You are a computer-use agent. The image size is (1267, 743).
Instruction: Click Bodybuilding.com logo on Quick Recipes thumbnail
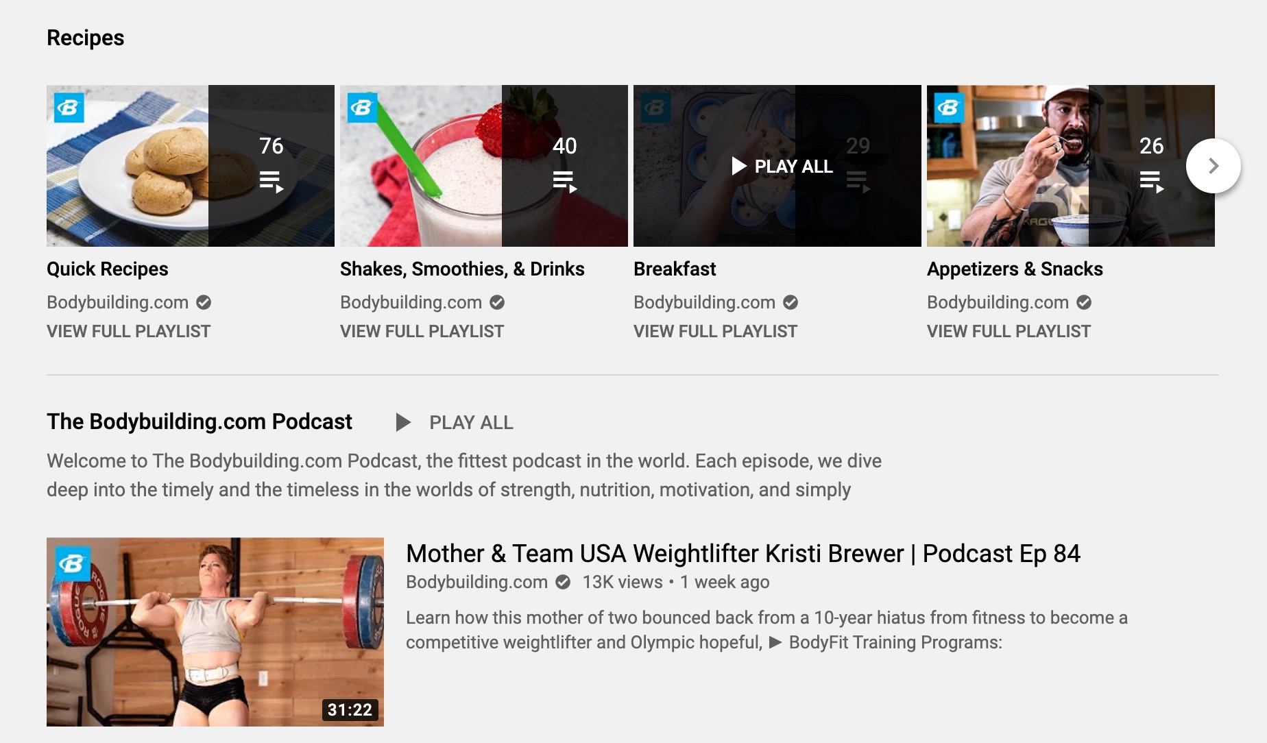pos(69,108)
